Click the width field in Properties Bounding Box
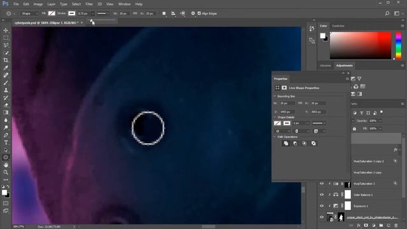The height and width of the screenshot is (229, 407). point(287,103)
